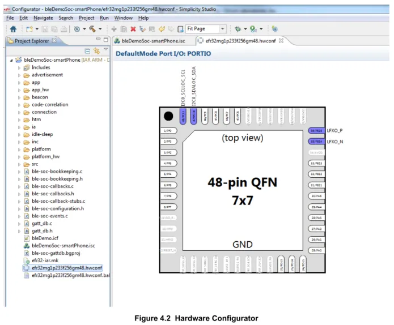Viewport: 394px width, 325px height.
Task: Click the rightmost toolbar globe icon
Action: pyautogui.click(x=274, y=29)
